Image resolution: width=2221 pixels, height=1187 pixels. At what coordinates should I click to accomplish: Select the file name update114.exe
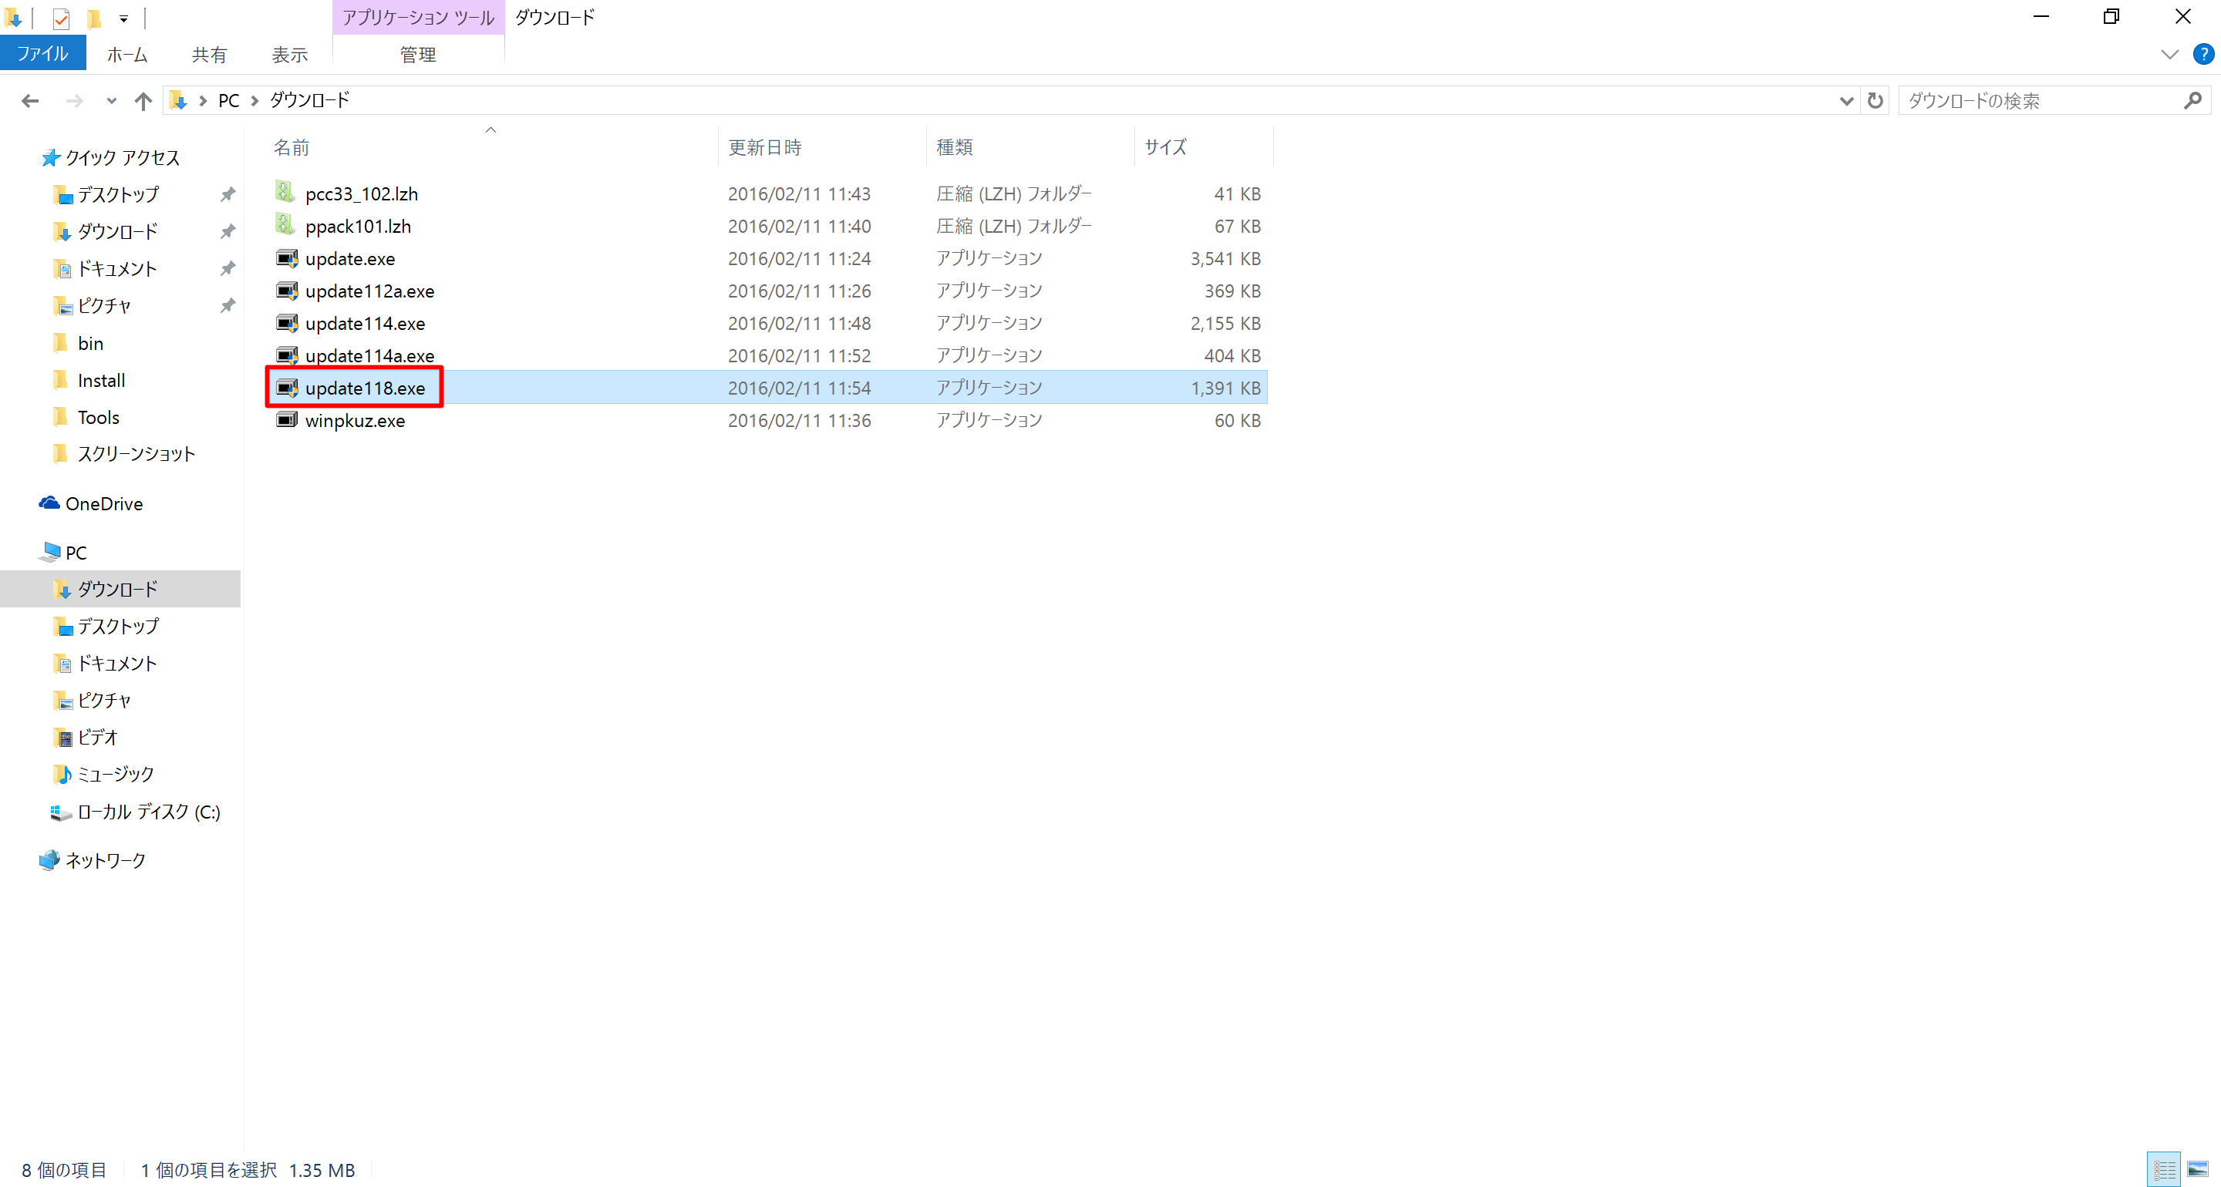pyautogui.click(x=365, y=323)
